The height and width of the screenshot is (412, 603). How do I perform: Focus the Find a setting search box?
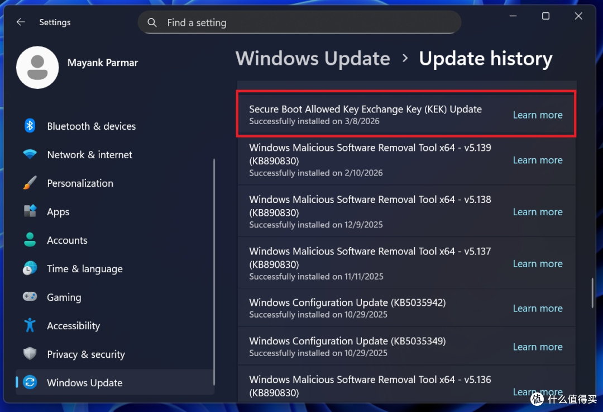tap(299, 22)
